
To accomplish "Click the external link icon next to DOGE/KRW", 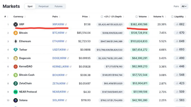I will (x=68, y=58).
